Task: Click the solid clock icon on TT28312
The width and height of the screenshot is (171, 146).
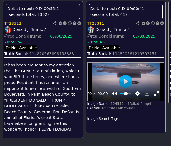Action: point(65,23)
